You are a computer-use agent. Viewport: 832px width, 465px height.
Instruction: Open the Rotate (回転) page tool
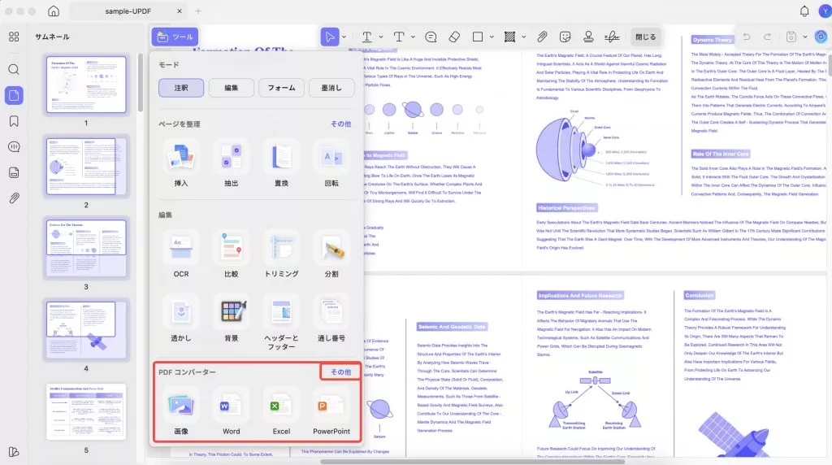tap(331, 163)
